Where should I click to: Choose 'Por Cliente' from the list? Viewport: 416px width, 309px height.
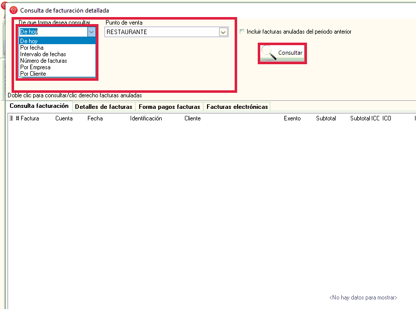33,74
